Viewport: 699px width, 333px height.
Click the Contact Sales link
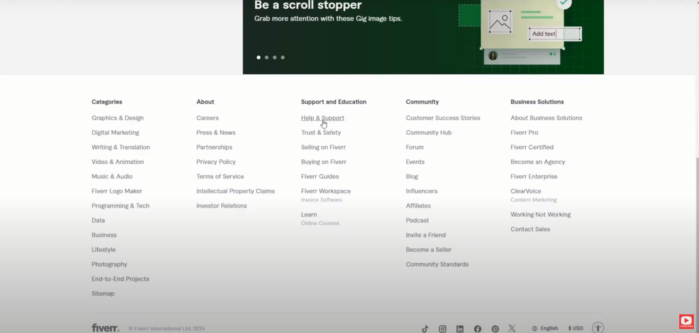530,229
